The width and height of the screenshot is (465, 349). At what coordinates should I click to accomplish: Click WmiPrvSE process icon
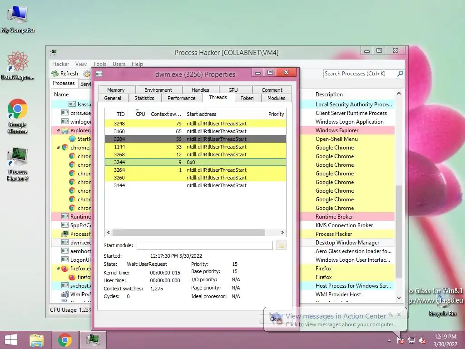[64, 294]
